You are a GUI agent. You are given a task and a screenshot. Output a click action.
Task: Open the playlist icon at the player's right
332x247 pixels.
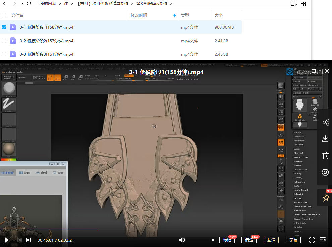click(323, 240)
